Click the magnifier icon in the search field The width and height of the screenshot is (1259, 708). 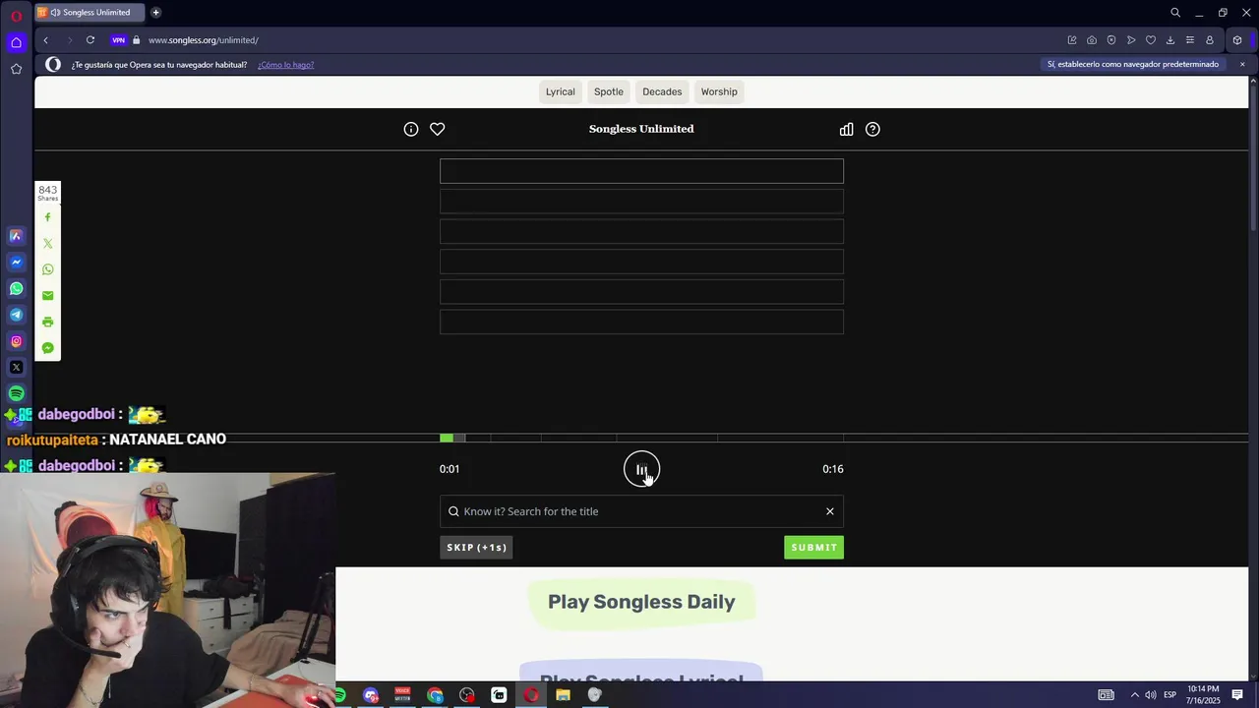453,511
